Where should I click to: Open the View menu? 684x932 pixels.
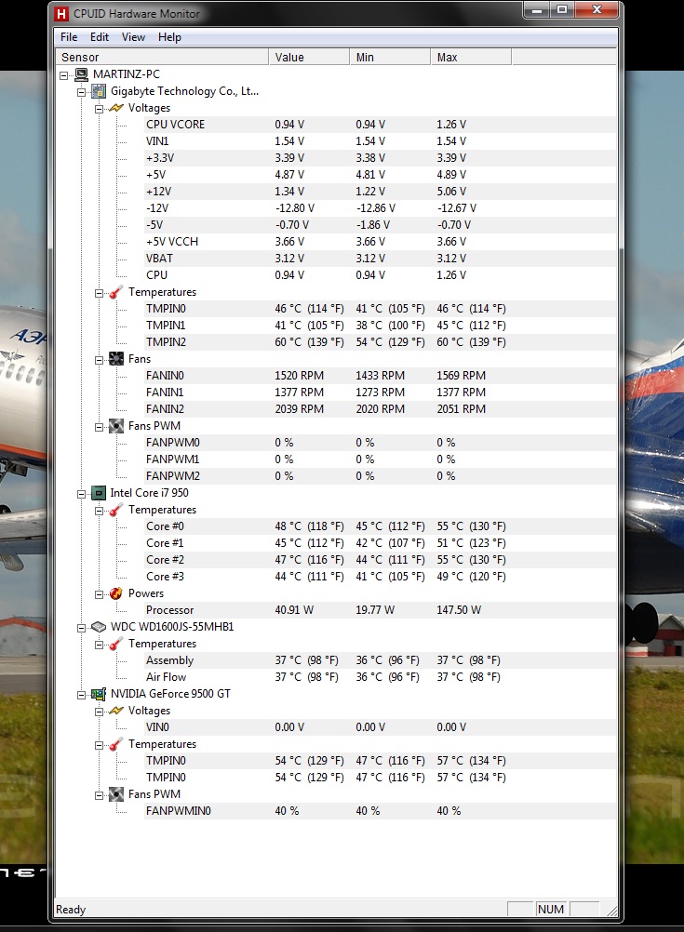coord(133,37)
